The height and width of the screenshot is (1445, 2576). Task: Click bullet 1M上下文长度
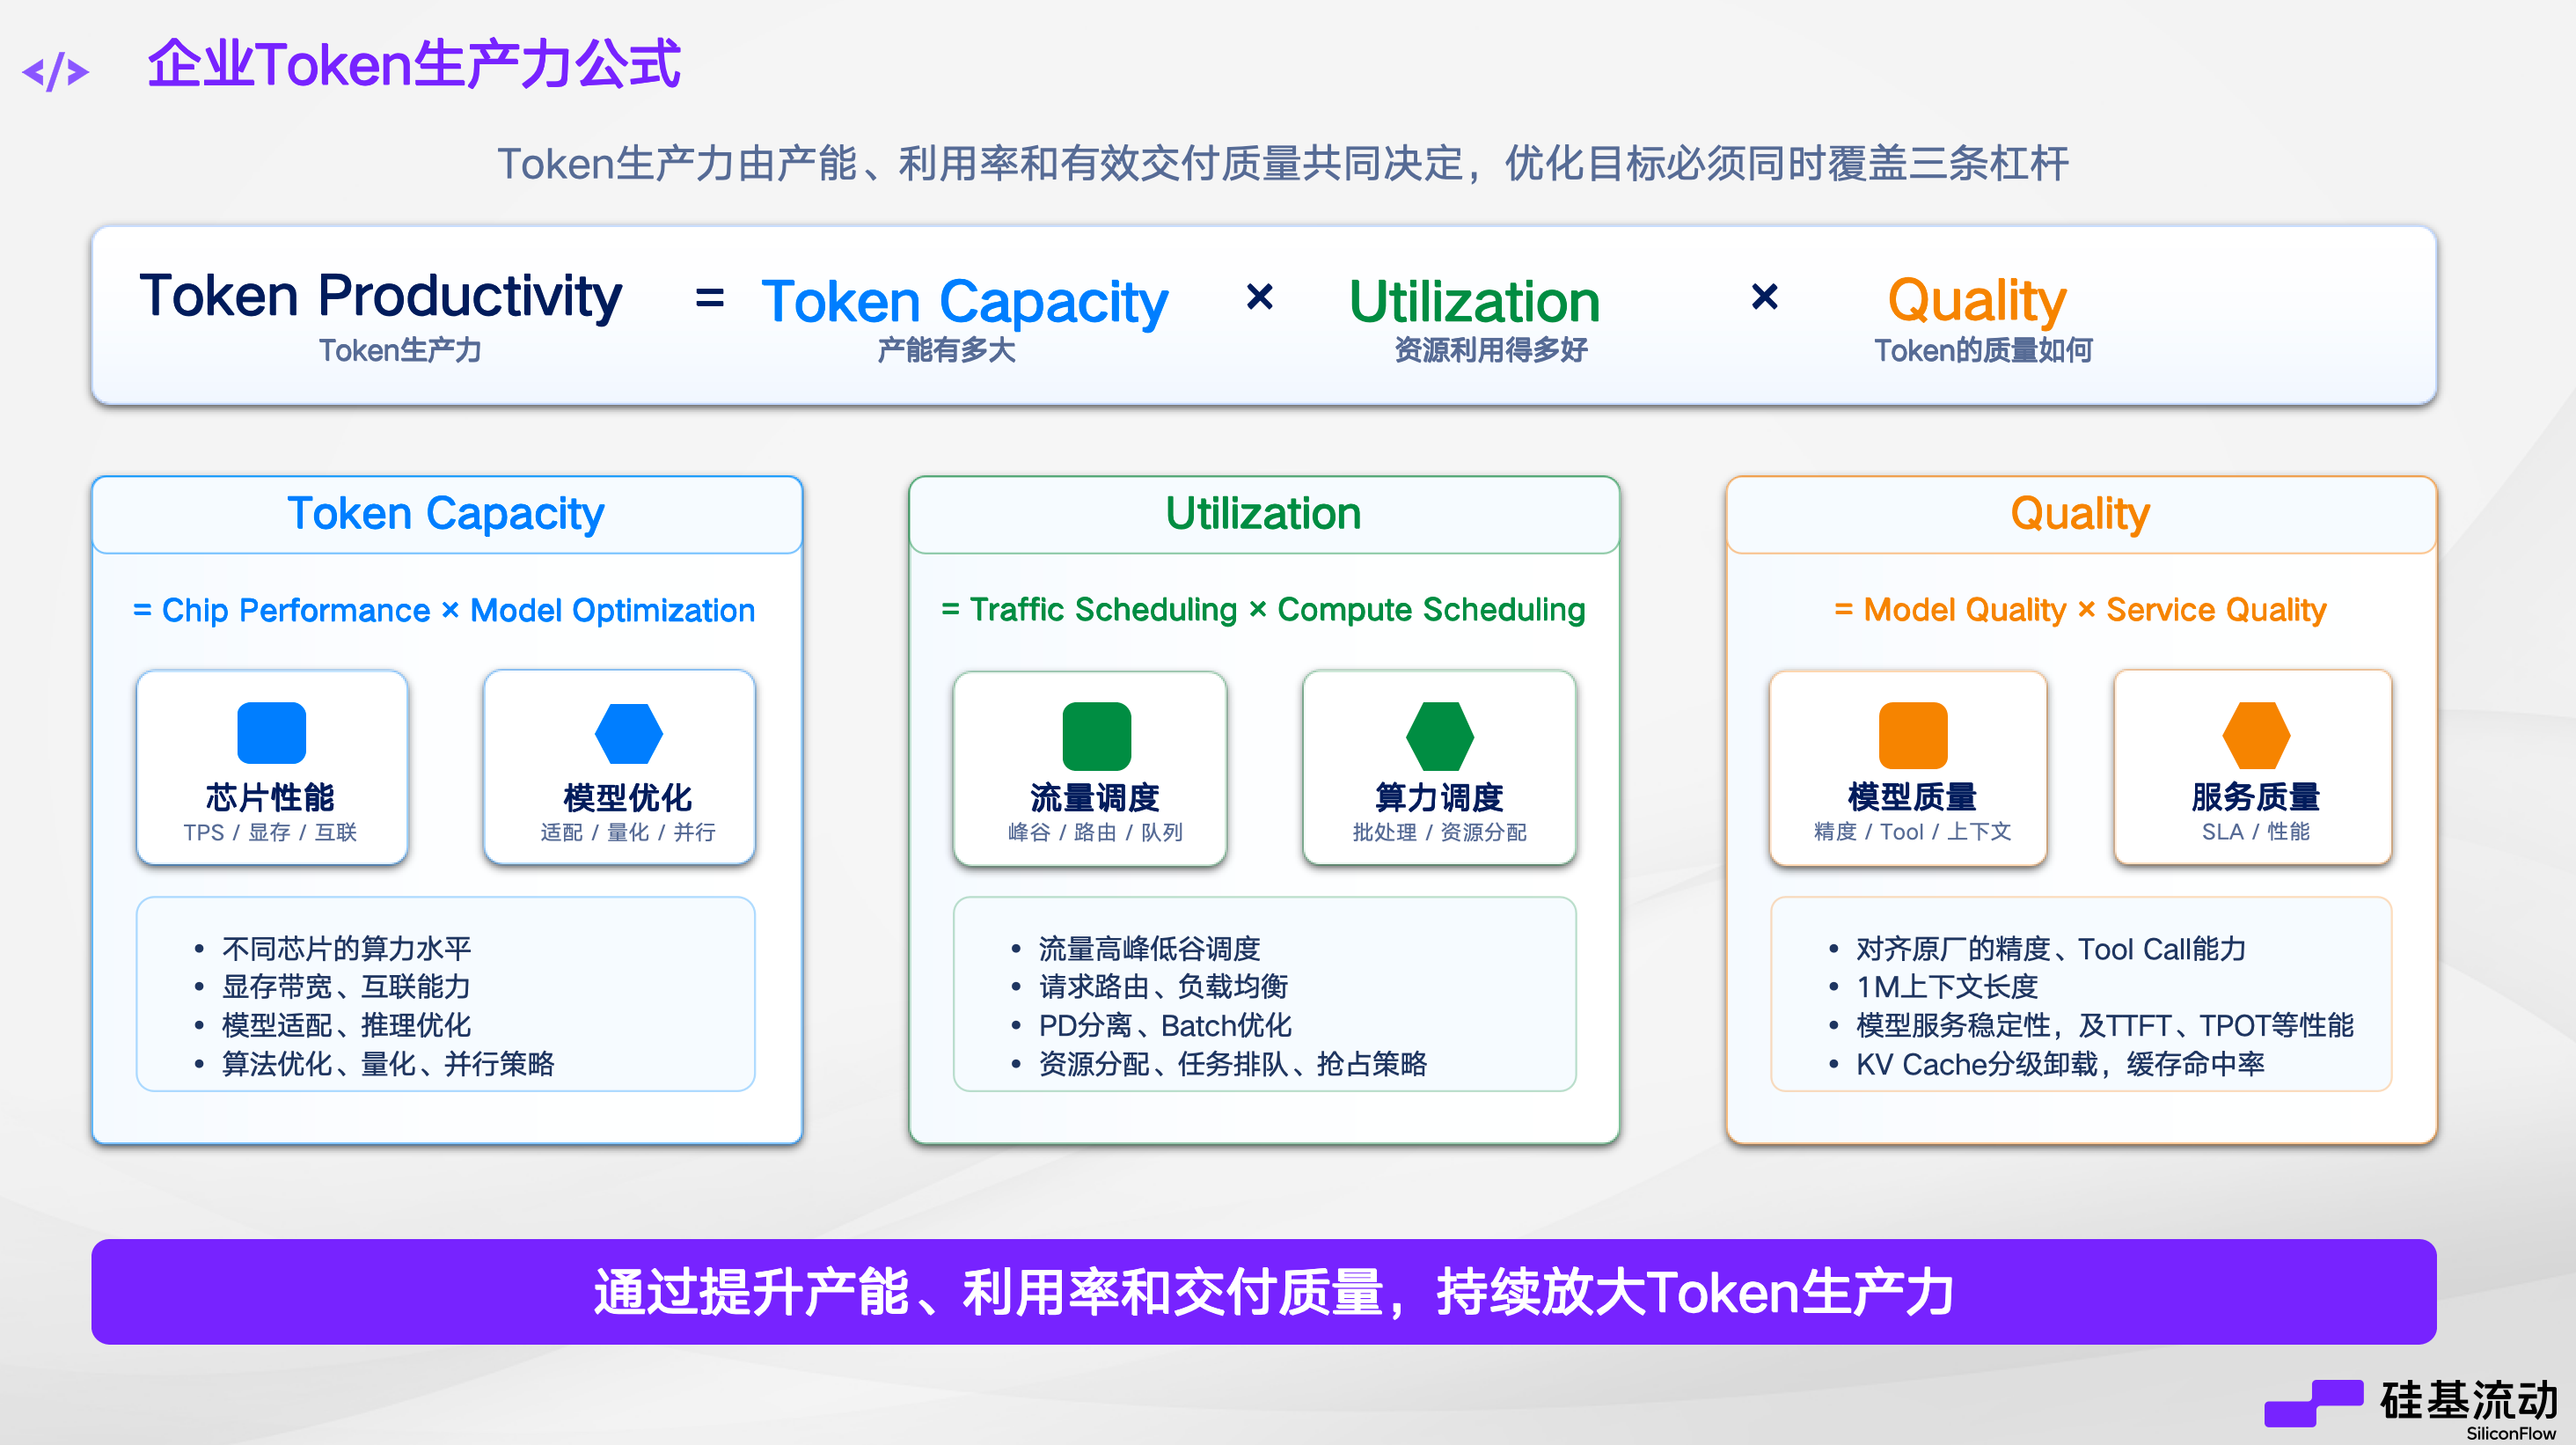pyautogui.click(x=1947, y=986)
